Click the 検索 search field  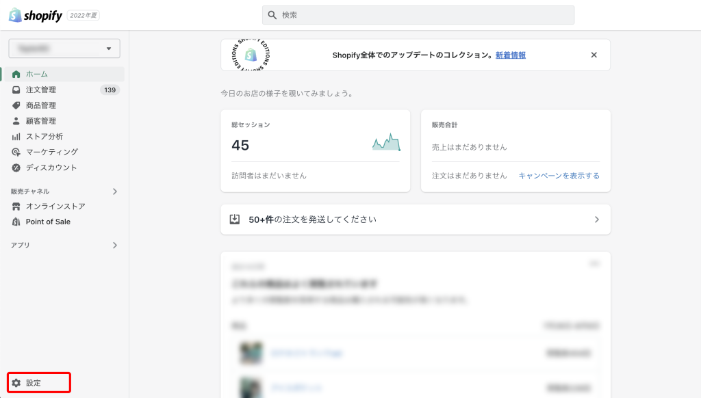(x=418, y=15)
